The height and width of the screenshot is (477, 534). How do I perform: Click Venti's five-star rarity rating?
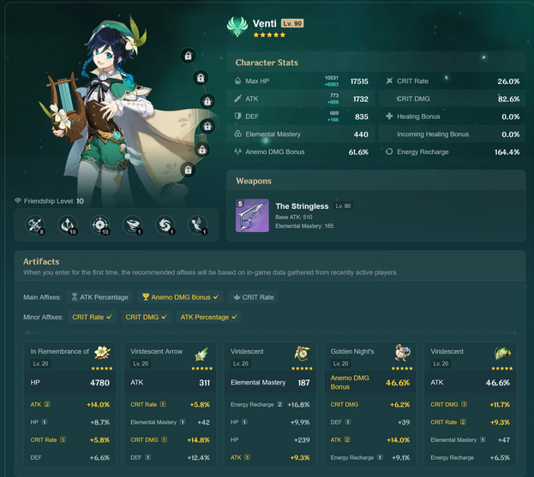[x=269, y=35]
